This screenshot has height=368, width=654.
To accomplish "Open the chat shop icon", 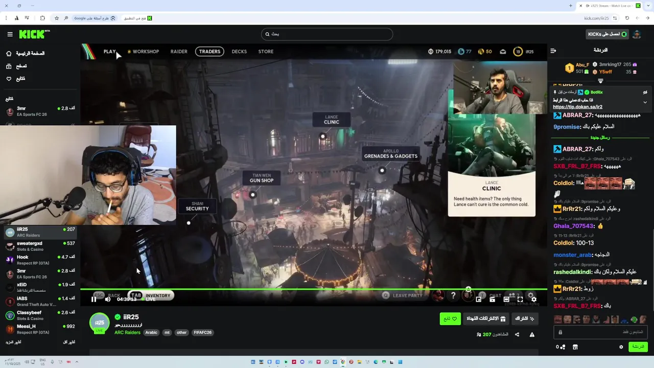I will [x=575, y=347].
